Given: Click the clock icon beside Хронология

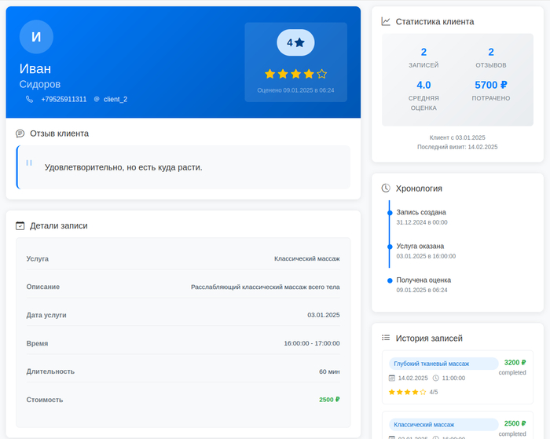Looking at the screenshot, I should point(386,188).
